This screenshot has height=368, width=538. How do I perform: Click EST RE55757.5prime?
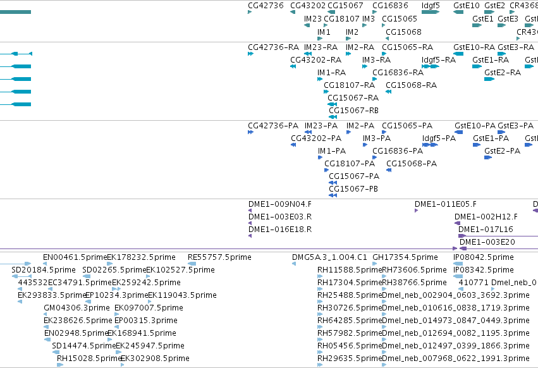pos(219,257)
